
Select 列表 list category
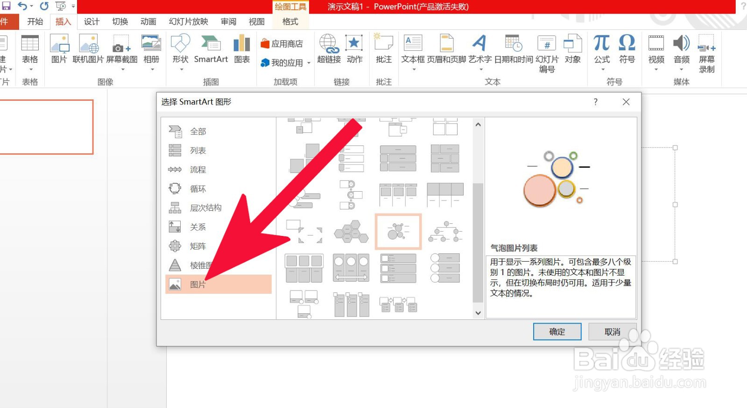pos(218,151)
